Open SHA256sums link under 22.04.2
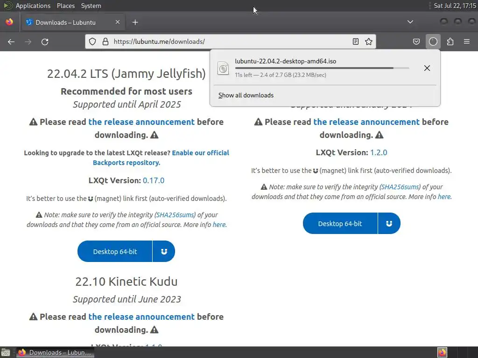Screen dimensions: 478x358 (176, 215)
